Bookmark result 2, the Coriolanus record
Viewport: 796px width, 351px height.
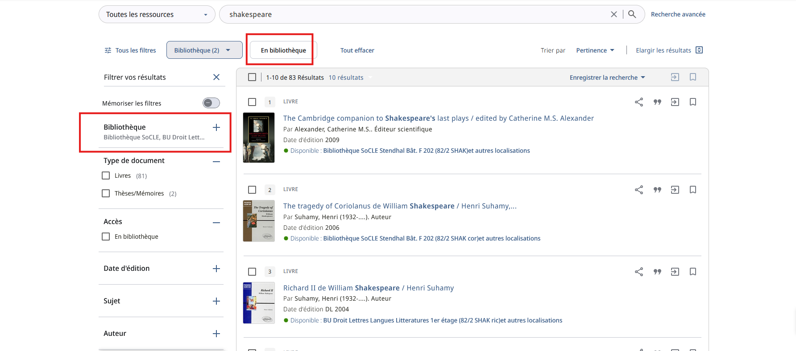point(693,190)
